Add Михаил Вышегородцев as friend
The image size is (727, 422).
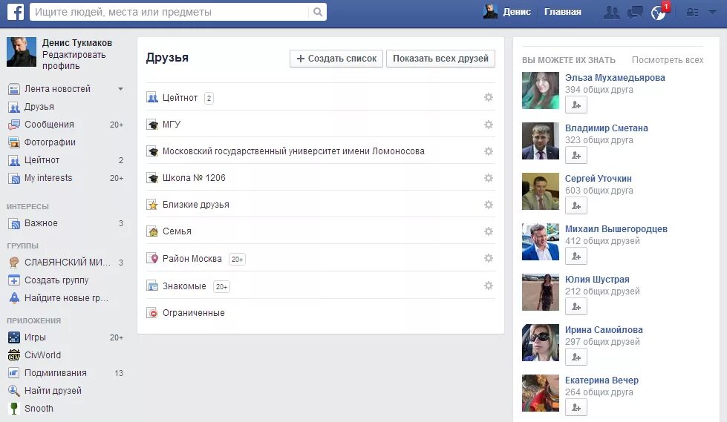click(576, 256)
